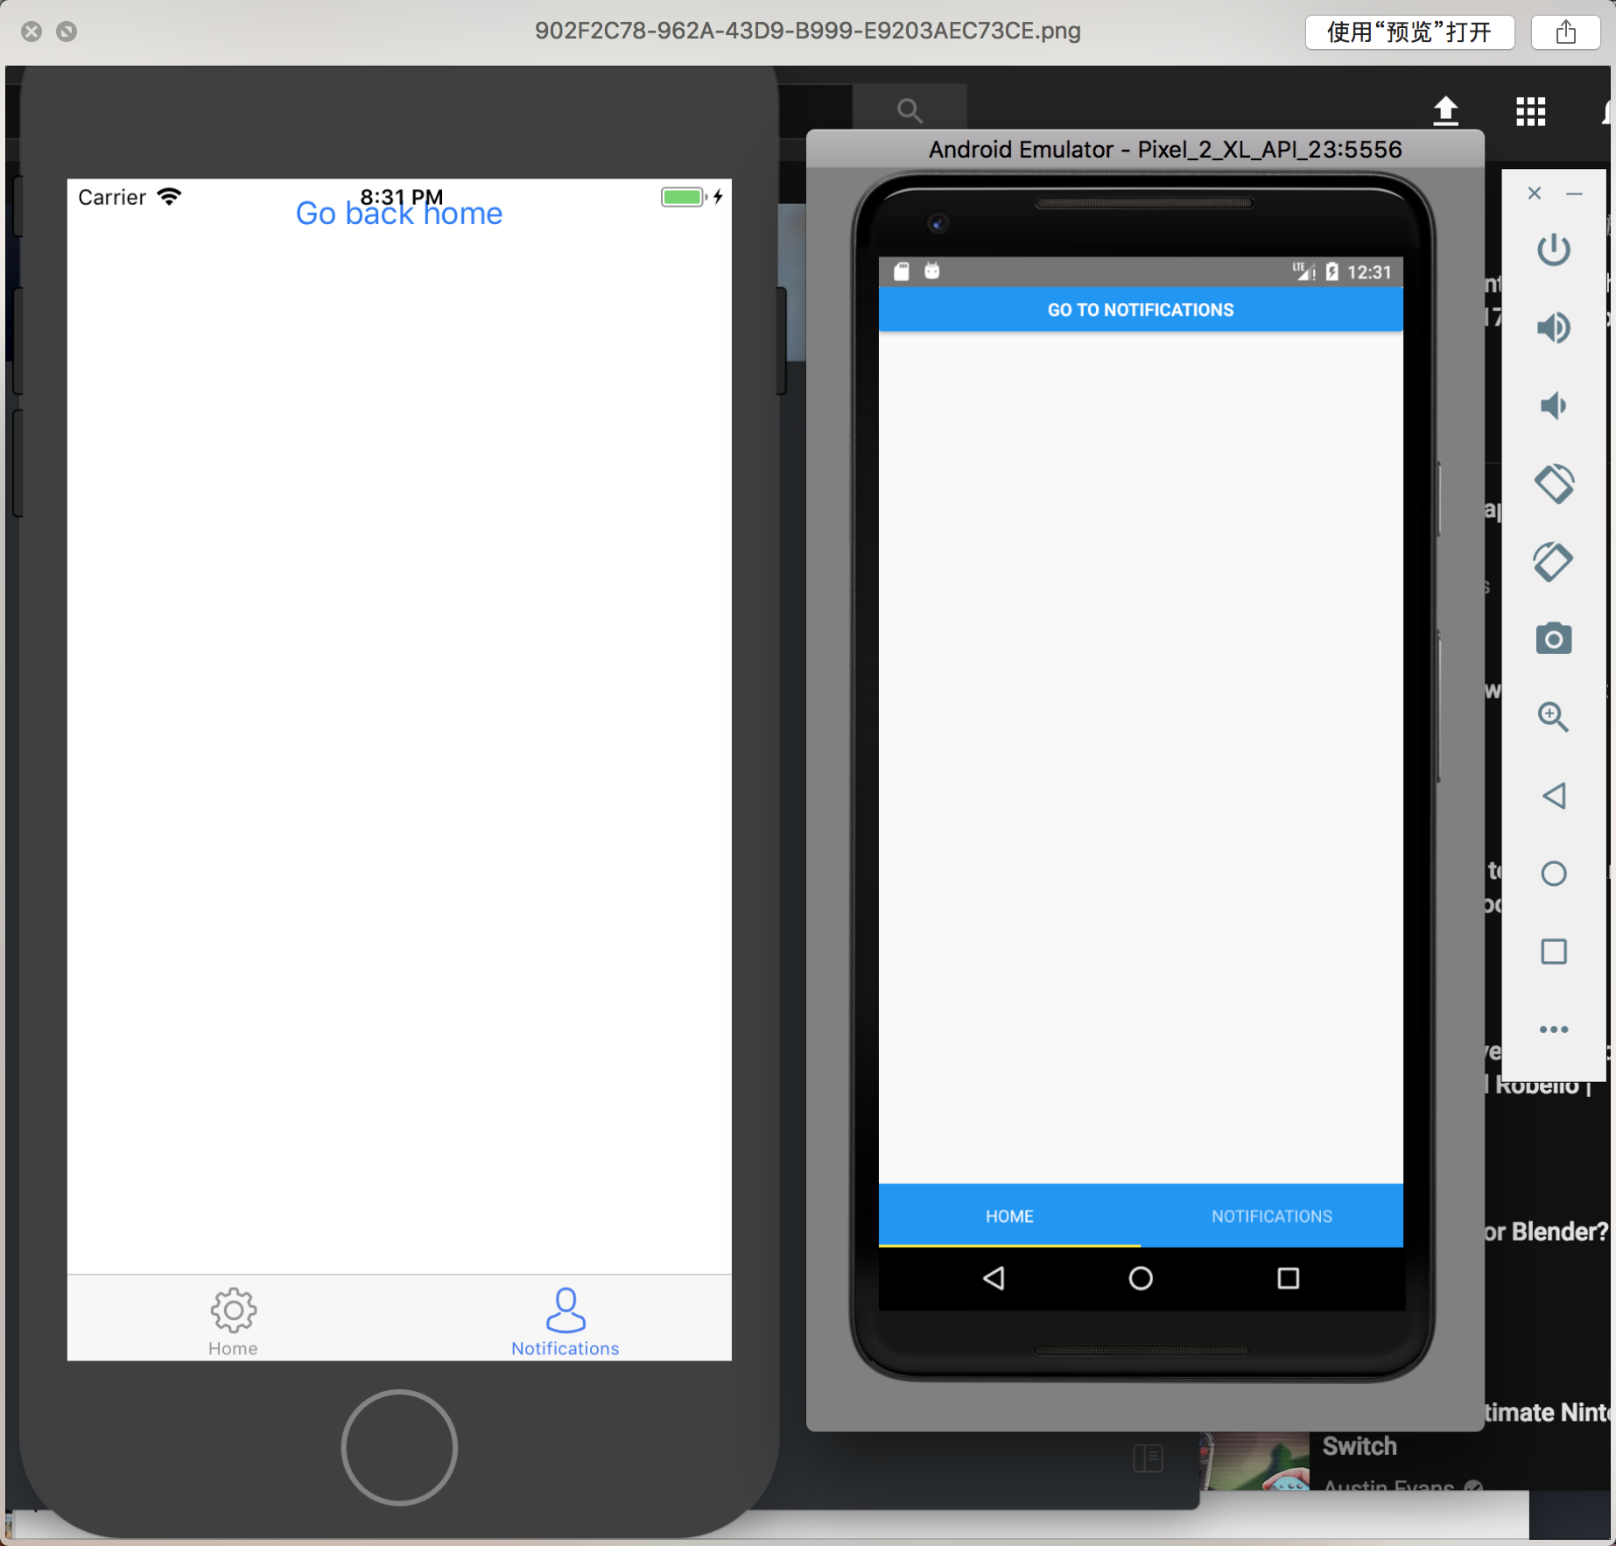Select the NOTIFICATIONS tab in Android app

(1272, 1216)
